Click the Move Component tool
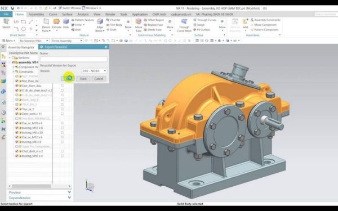Image resolution: width=338 pixels, height=211 pixels. click(264, 25)
